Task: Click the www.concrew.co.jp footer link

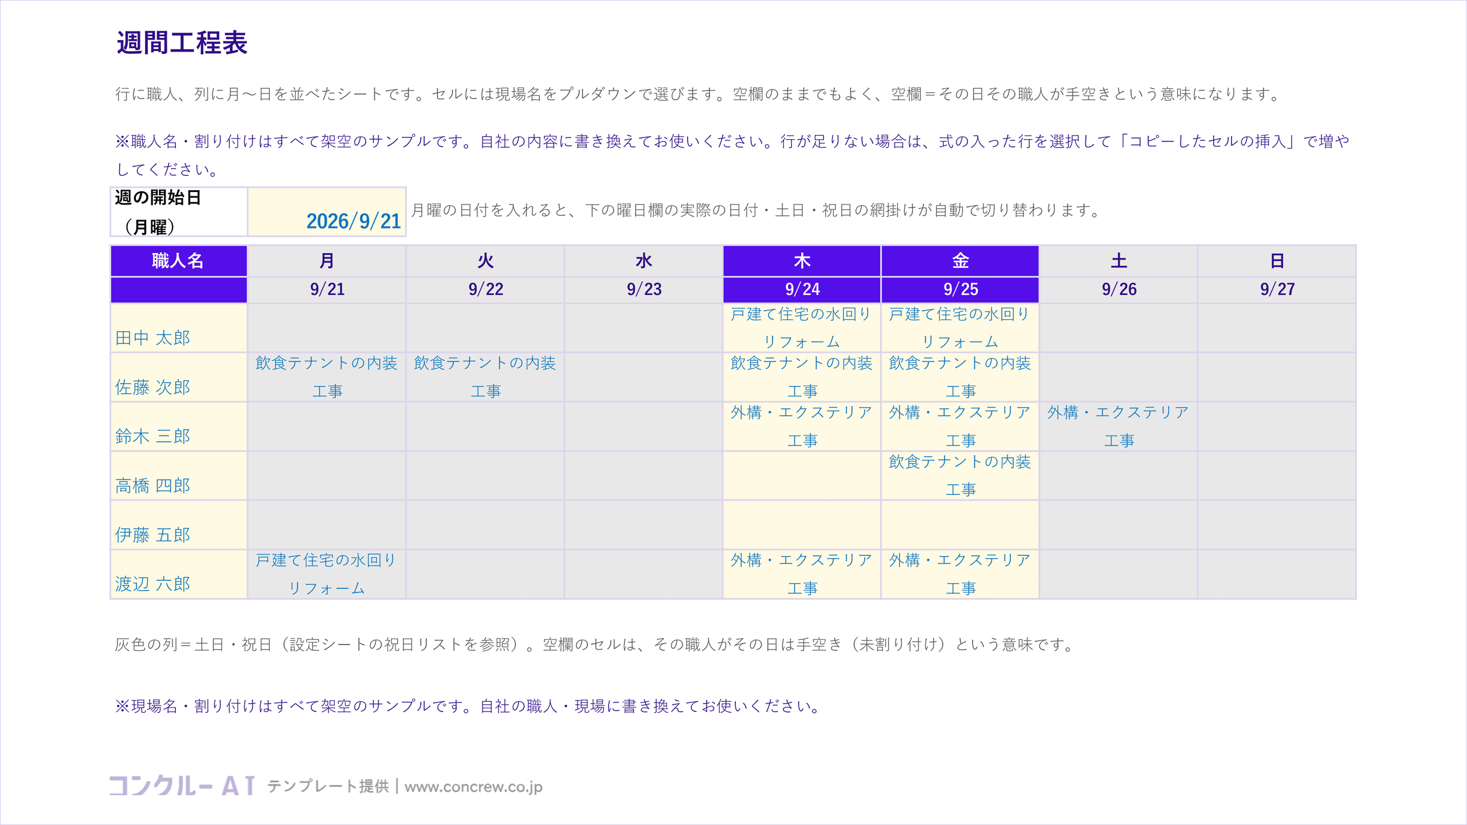Action: pyautogui.click(x=473, y=787)
